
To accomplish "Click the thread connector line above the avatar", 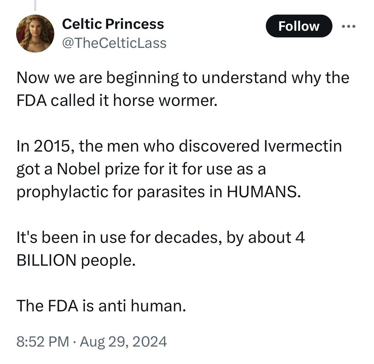I will coord(35,5).
